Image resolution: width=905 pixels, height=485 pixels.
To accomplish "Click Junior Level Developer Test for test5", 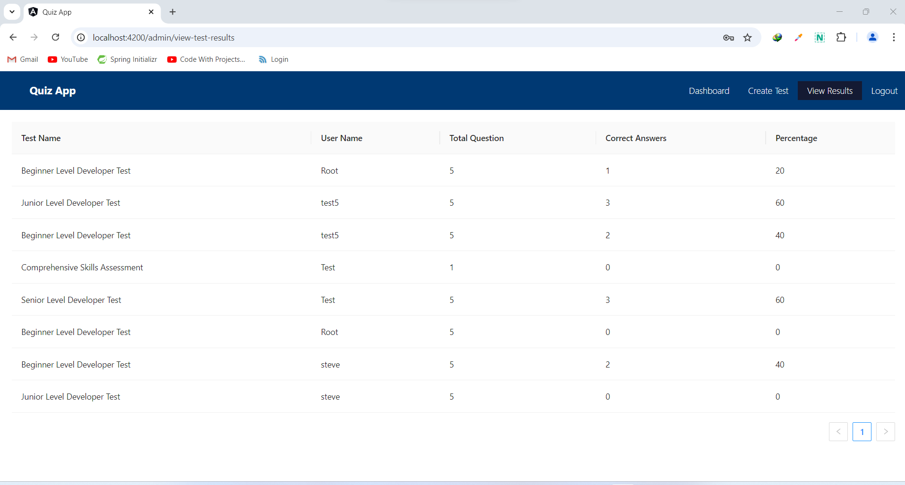I will [x=71, y=203].
